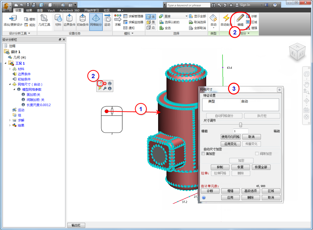This screenshot has height=230, width=313.
Task: Open the 输出栏 output bar tab
Action: pos(76,225)
